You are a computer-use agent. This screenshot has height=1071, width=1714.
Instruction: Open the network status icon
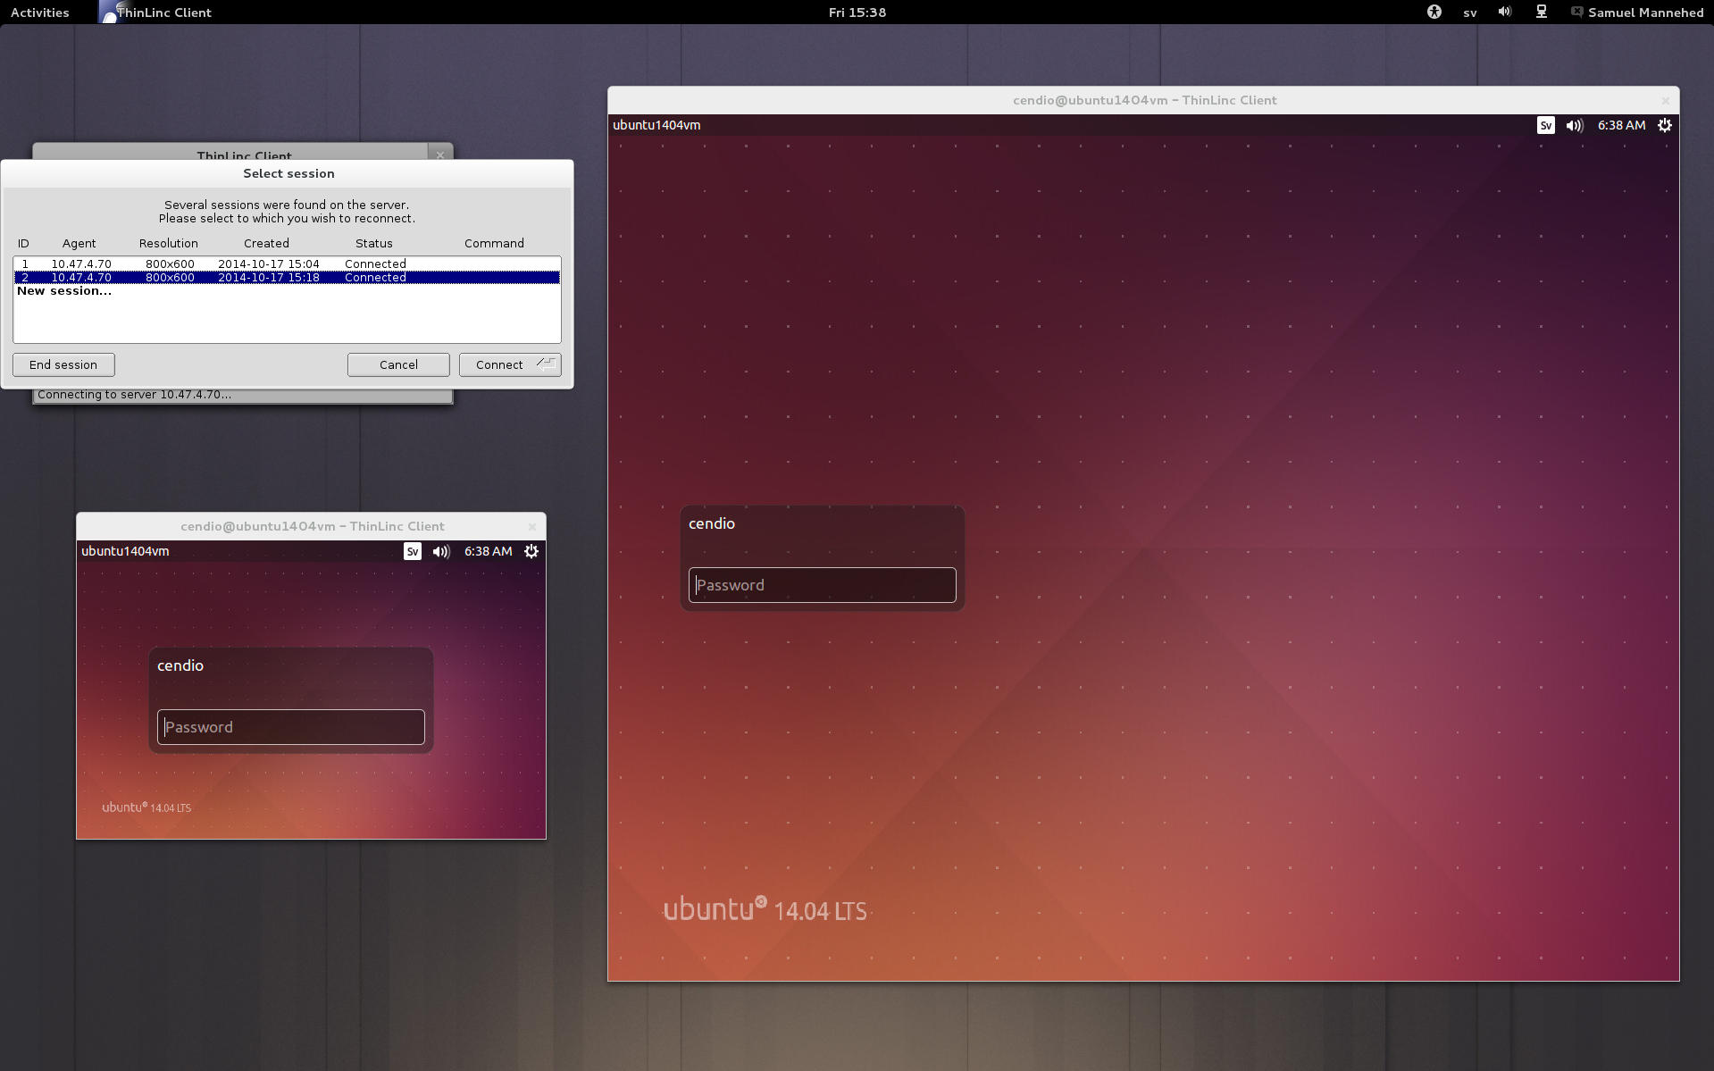coord(1541,12)
